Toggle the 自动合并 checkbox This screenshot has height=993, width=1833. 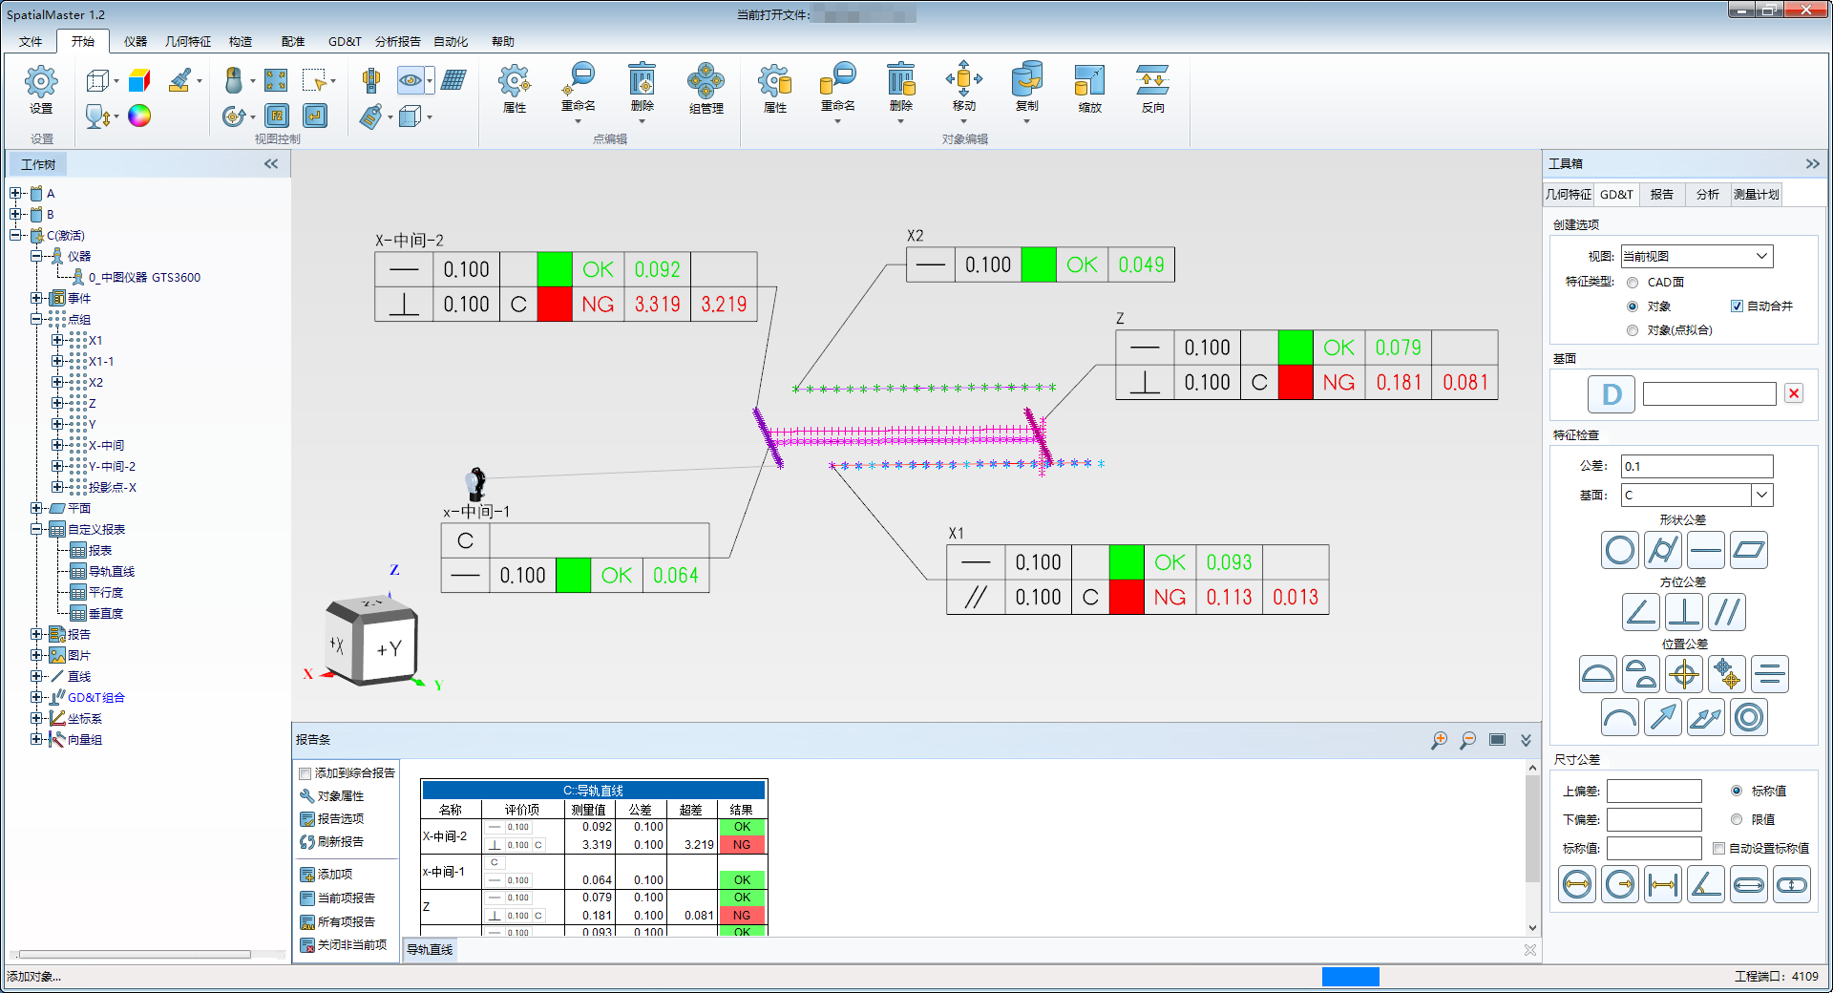pyautogui.click(x=1737, y=306)
